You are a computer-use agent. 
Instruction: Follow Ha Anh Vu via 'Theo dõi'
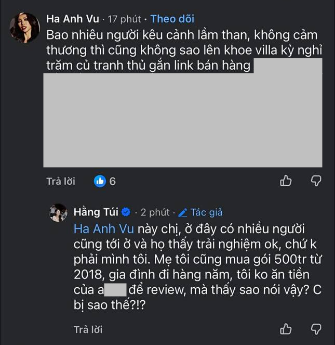[x=172, y=19]
